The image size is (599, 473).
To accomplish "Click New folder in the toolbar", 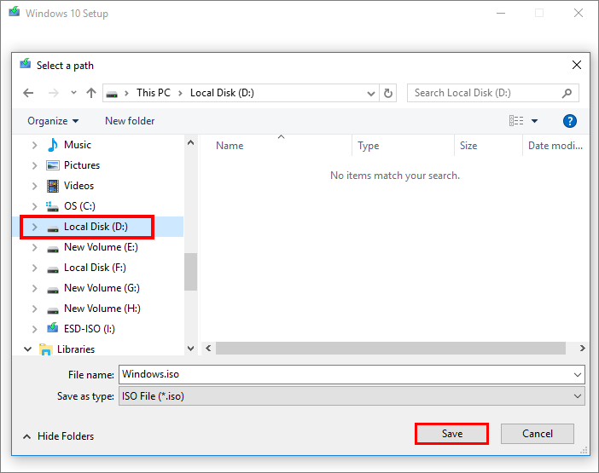I will (130, 121).
